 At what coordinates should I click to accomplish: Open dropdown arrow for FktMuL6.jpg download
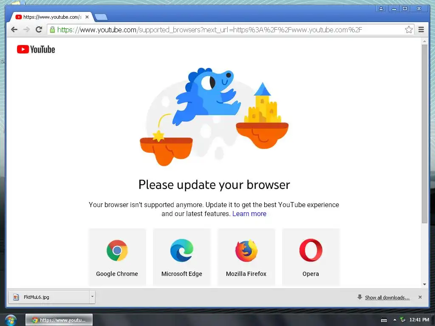pyautogui.click(x=92, y=297)
